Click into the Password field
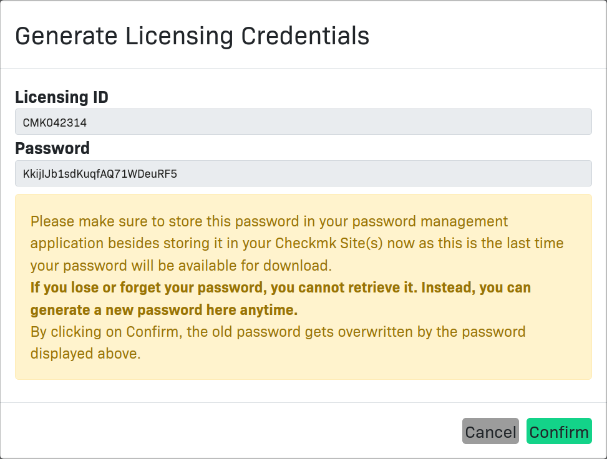This screenshot has width=607, height=459. point(303,173)
